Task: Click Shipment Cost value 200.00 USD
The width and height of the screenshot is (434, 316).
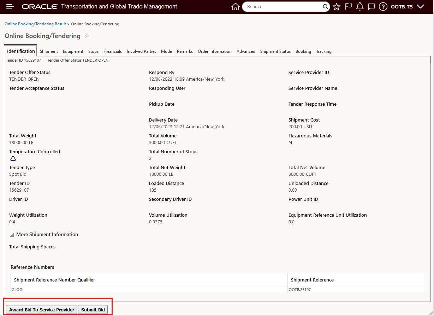Action: (300, 127)
